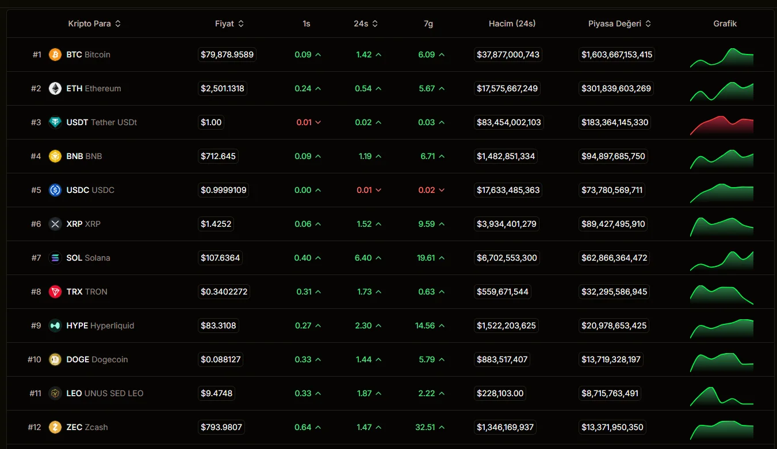
Task: Sort the table by Fiyat column
Action: (x=229, y=24)
